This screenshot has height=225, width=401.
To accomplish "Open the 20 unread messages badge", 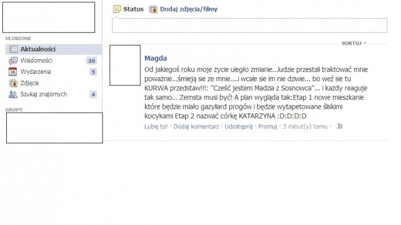I will click(x=92, y=61).
